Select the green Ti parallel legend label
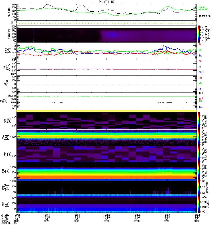The height and width of the screenshot is (227, 213). coord(200,101)
